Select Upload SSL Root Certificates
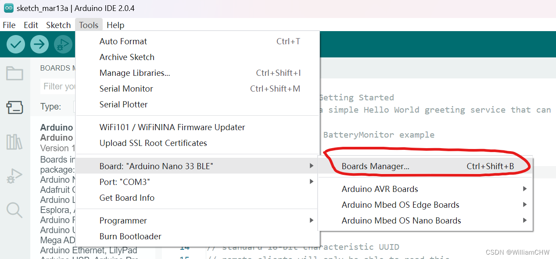 [x=197, y=143]
